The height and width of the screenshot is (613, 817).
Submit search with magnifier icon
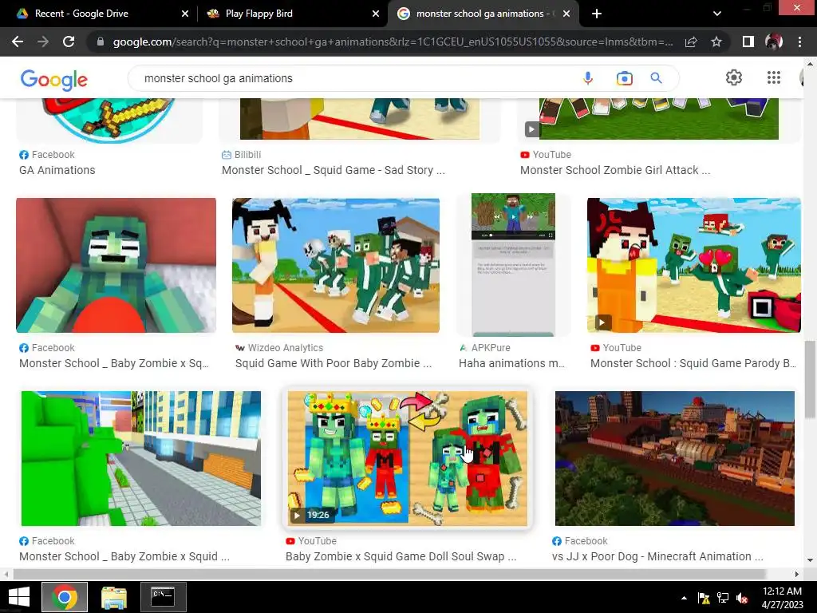point(656,78)
